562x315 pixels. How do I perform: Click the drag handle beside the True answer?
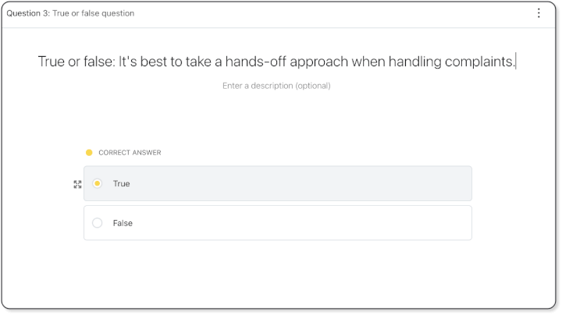(x=77, y=184)
